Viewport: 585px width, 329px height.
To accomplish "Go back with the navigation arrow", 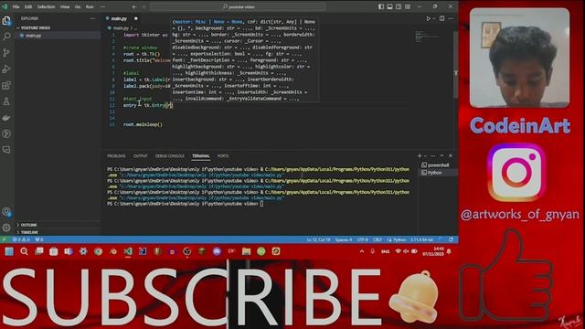I will point(134,6).
